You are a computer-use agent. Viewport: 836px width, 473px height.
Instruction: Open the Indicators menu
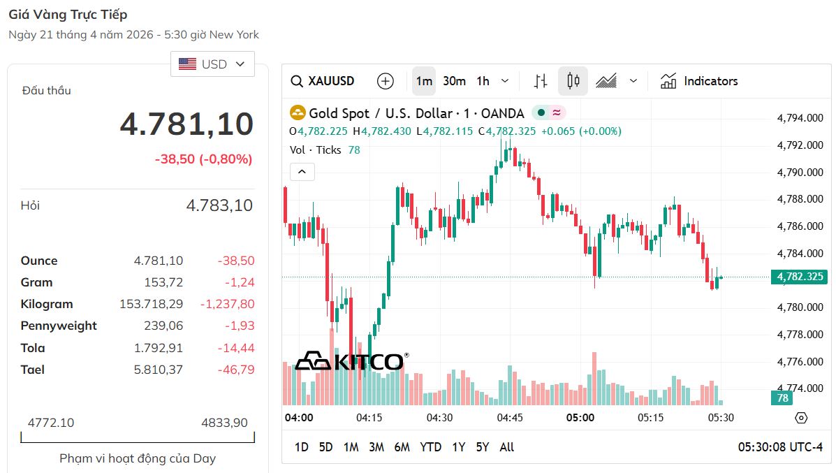tap(699, 81)
